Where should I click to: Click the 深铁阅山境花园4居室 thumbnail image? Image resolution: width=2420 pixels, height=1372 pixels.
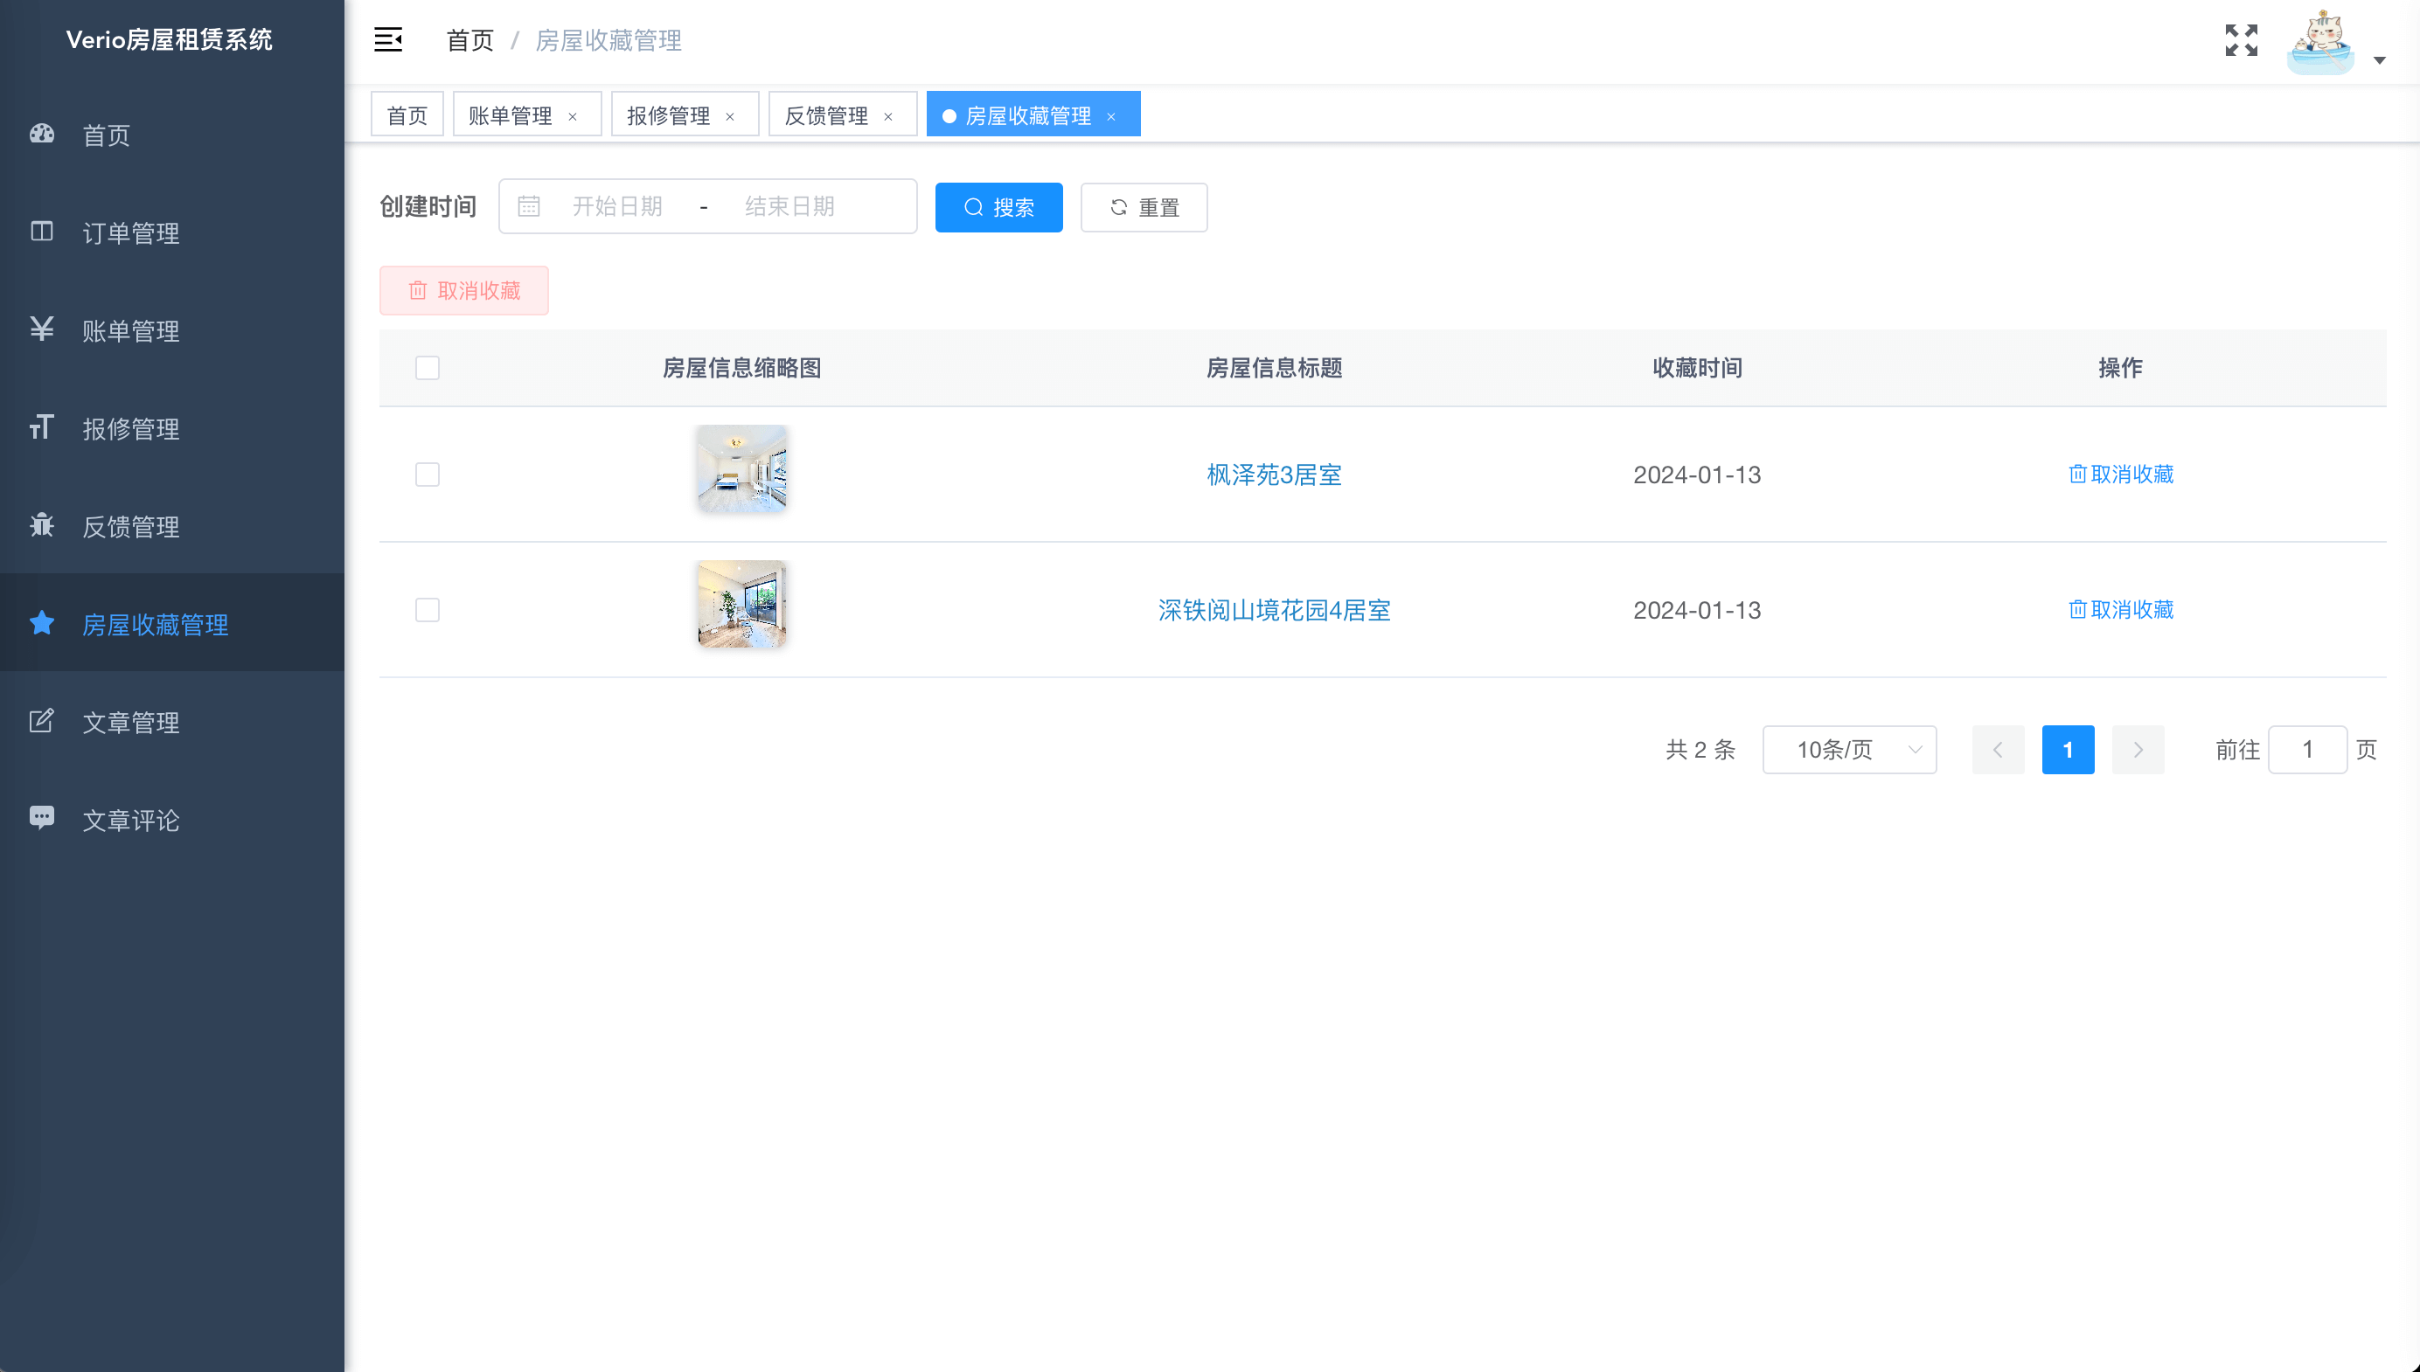tap(741, 604)
